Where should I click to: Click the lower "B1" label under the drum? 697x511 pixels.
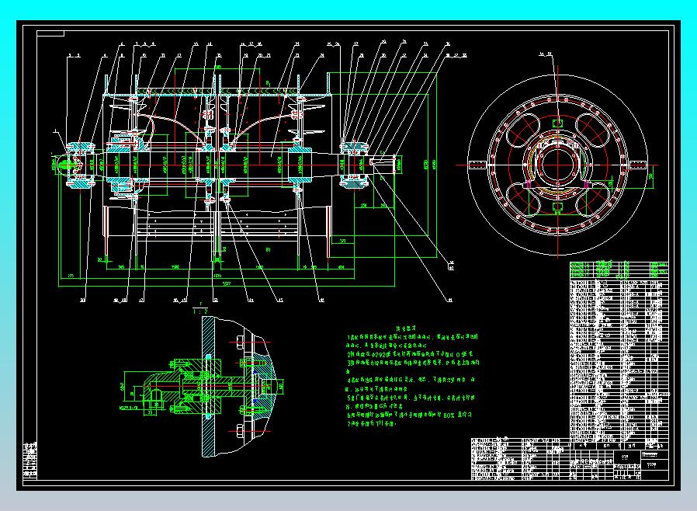tap(268, 250)
